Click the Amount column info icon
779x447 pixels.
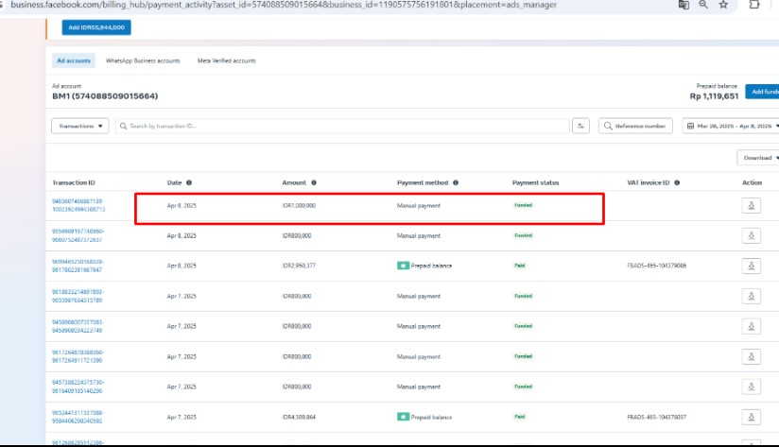pos(314,182)
